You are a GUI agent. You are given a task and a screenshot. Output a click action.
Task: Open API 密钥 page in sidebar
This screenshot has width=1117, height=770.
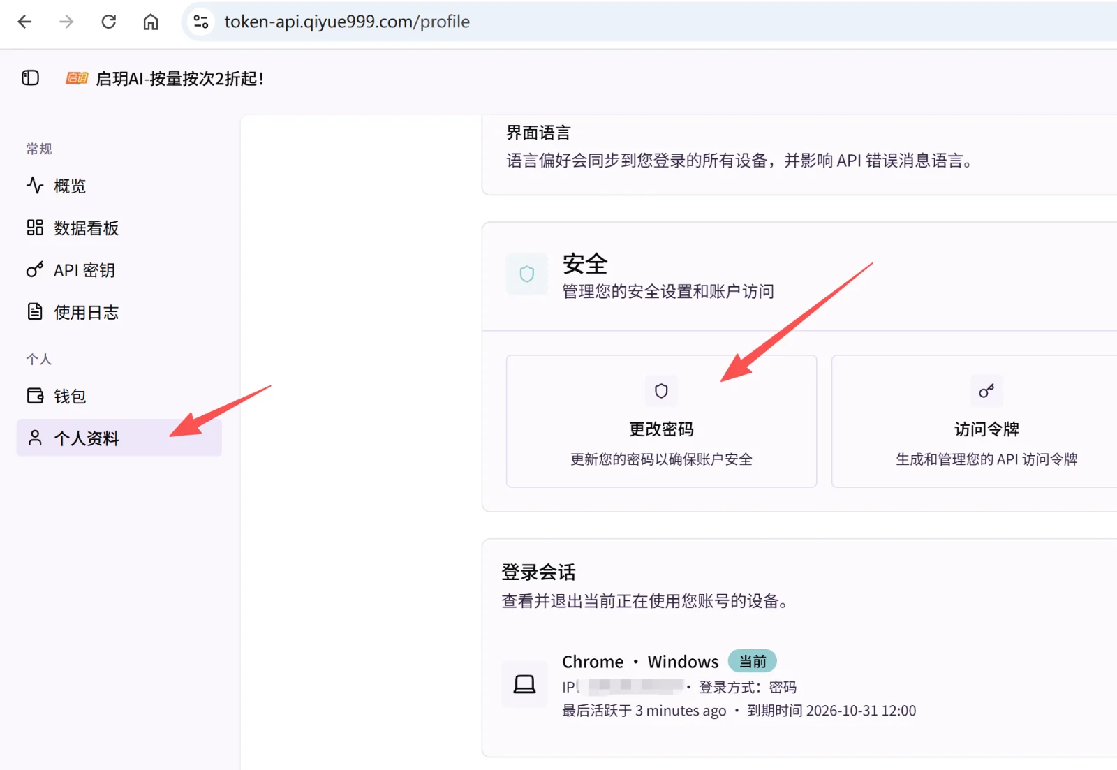click(119, 270)
